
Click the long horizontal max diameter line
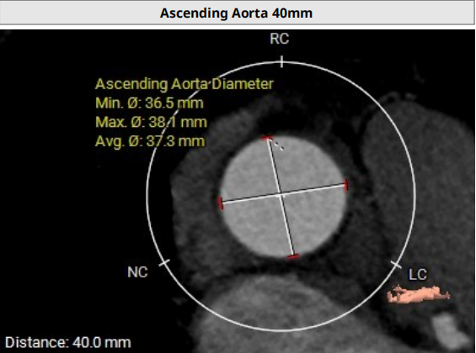(283, 194)
